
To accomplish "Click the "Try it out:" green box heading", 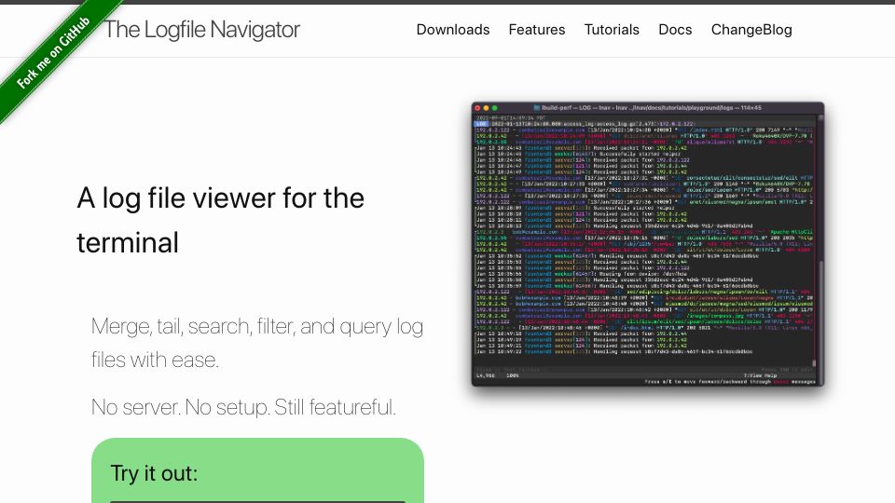I will (x=154, y=473).
